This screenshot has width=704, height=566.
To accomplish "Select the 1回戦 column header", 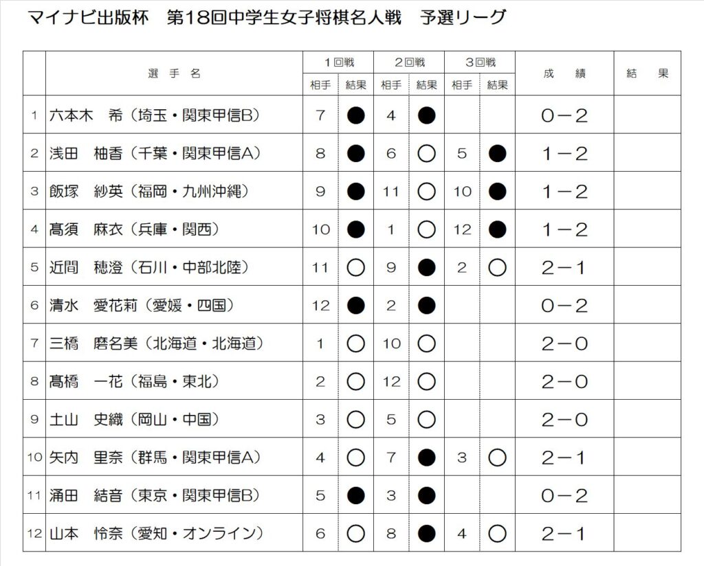I will click(x=338, y=63).
